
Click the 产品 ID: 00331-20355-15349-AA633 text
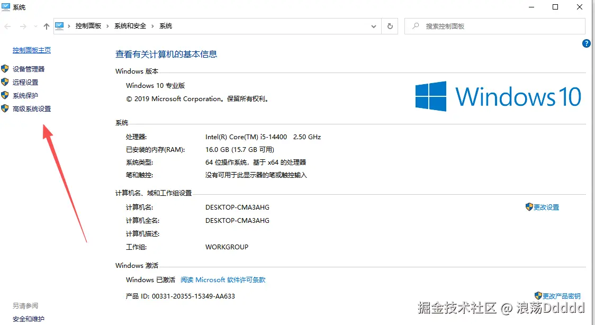[180, 296]
